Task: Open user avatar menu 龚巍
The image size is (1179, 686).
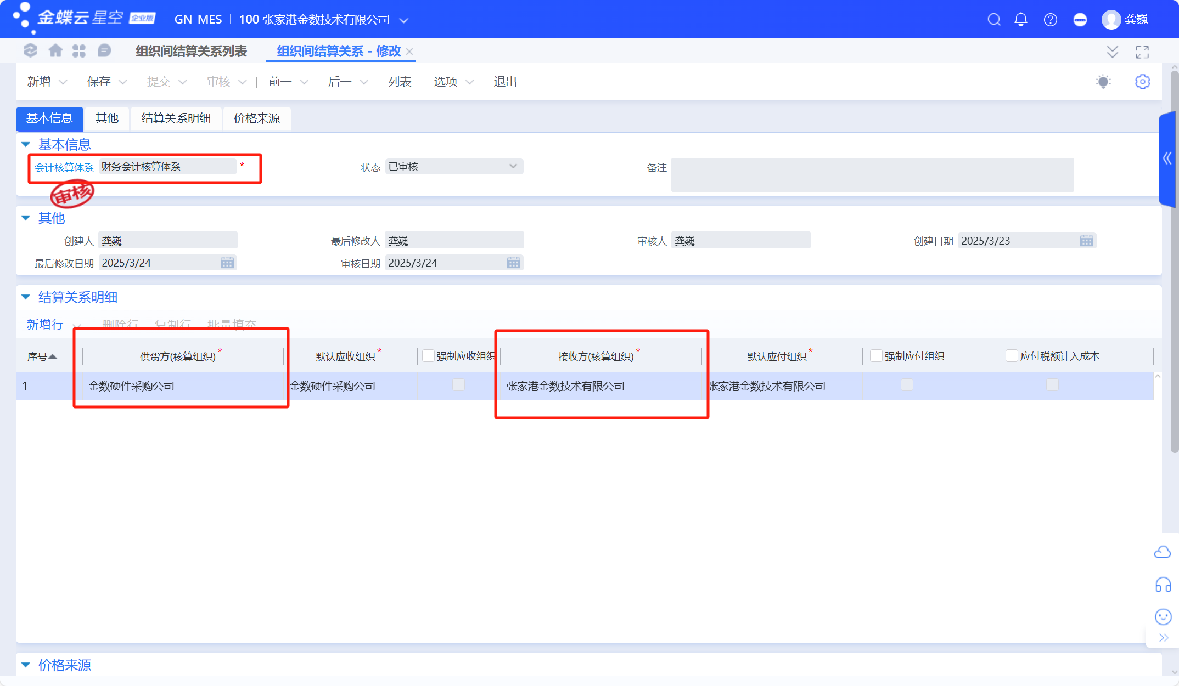Action: [1124, 20]
